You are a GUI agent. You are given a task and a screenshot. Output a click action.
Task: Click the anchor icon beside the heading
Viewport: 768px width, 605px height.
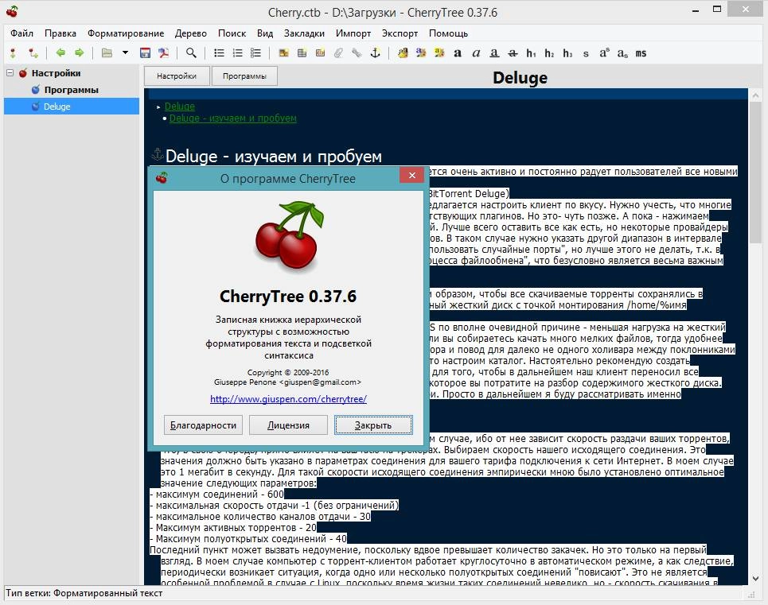point(158,154)
